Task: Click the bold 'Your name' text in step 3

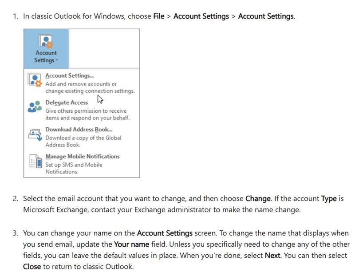Action: [x=131, y=244]
